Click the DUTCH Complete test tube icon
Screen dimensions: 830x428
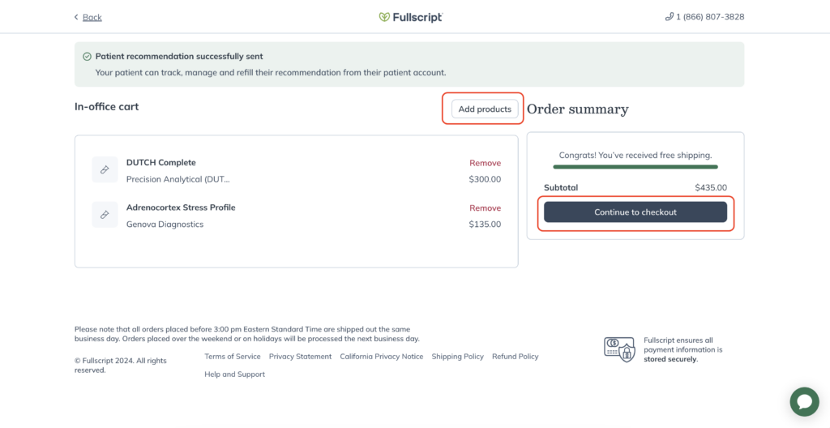pos(105,169)
